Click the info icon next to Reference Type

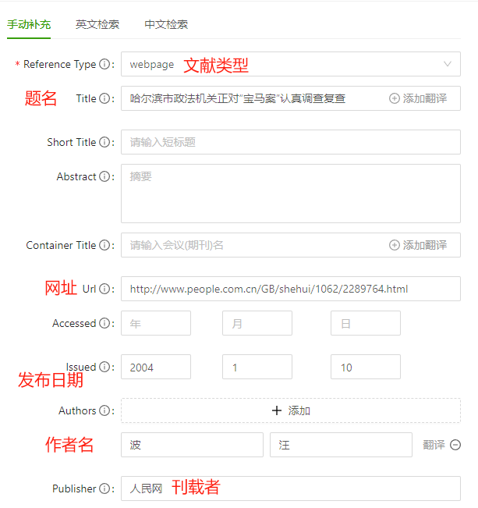[x=104, y=64]
